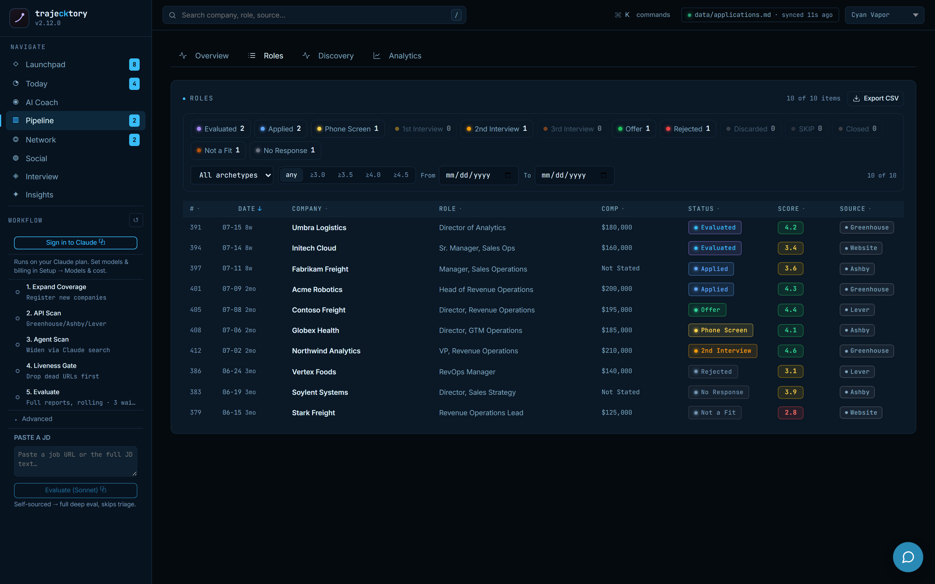This screenshot has height=584, width=935.
Task: Select the ≥4.0 score filter
Action: [x=373, y=175]
